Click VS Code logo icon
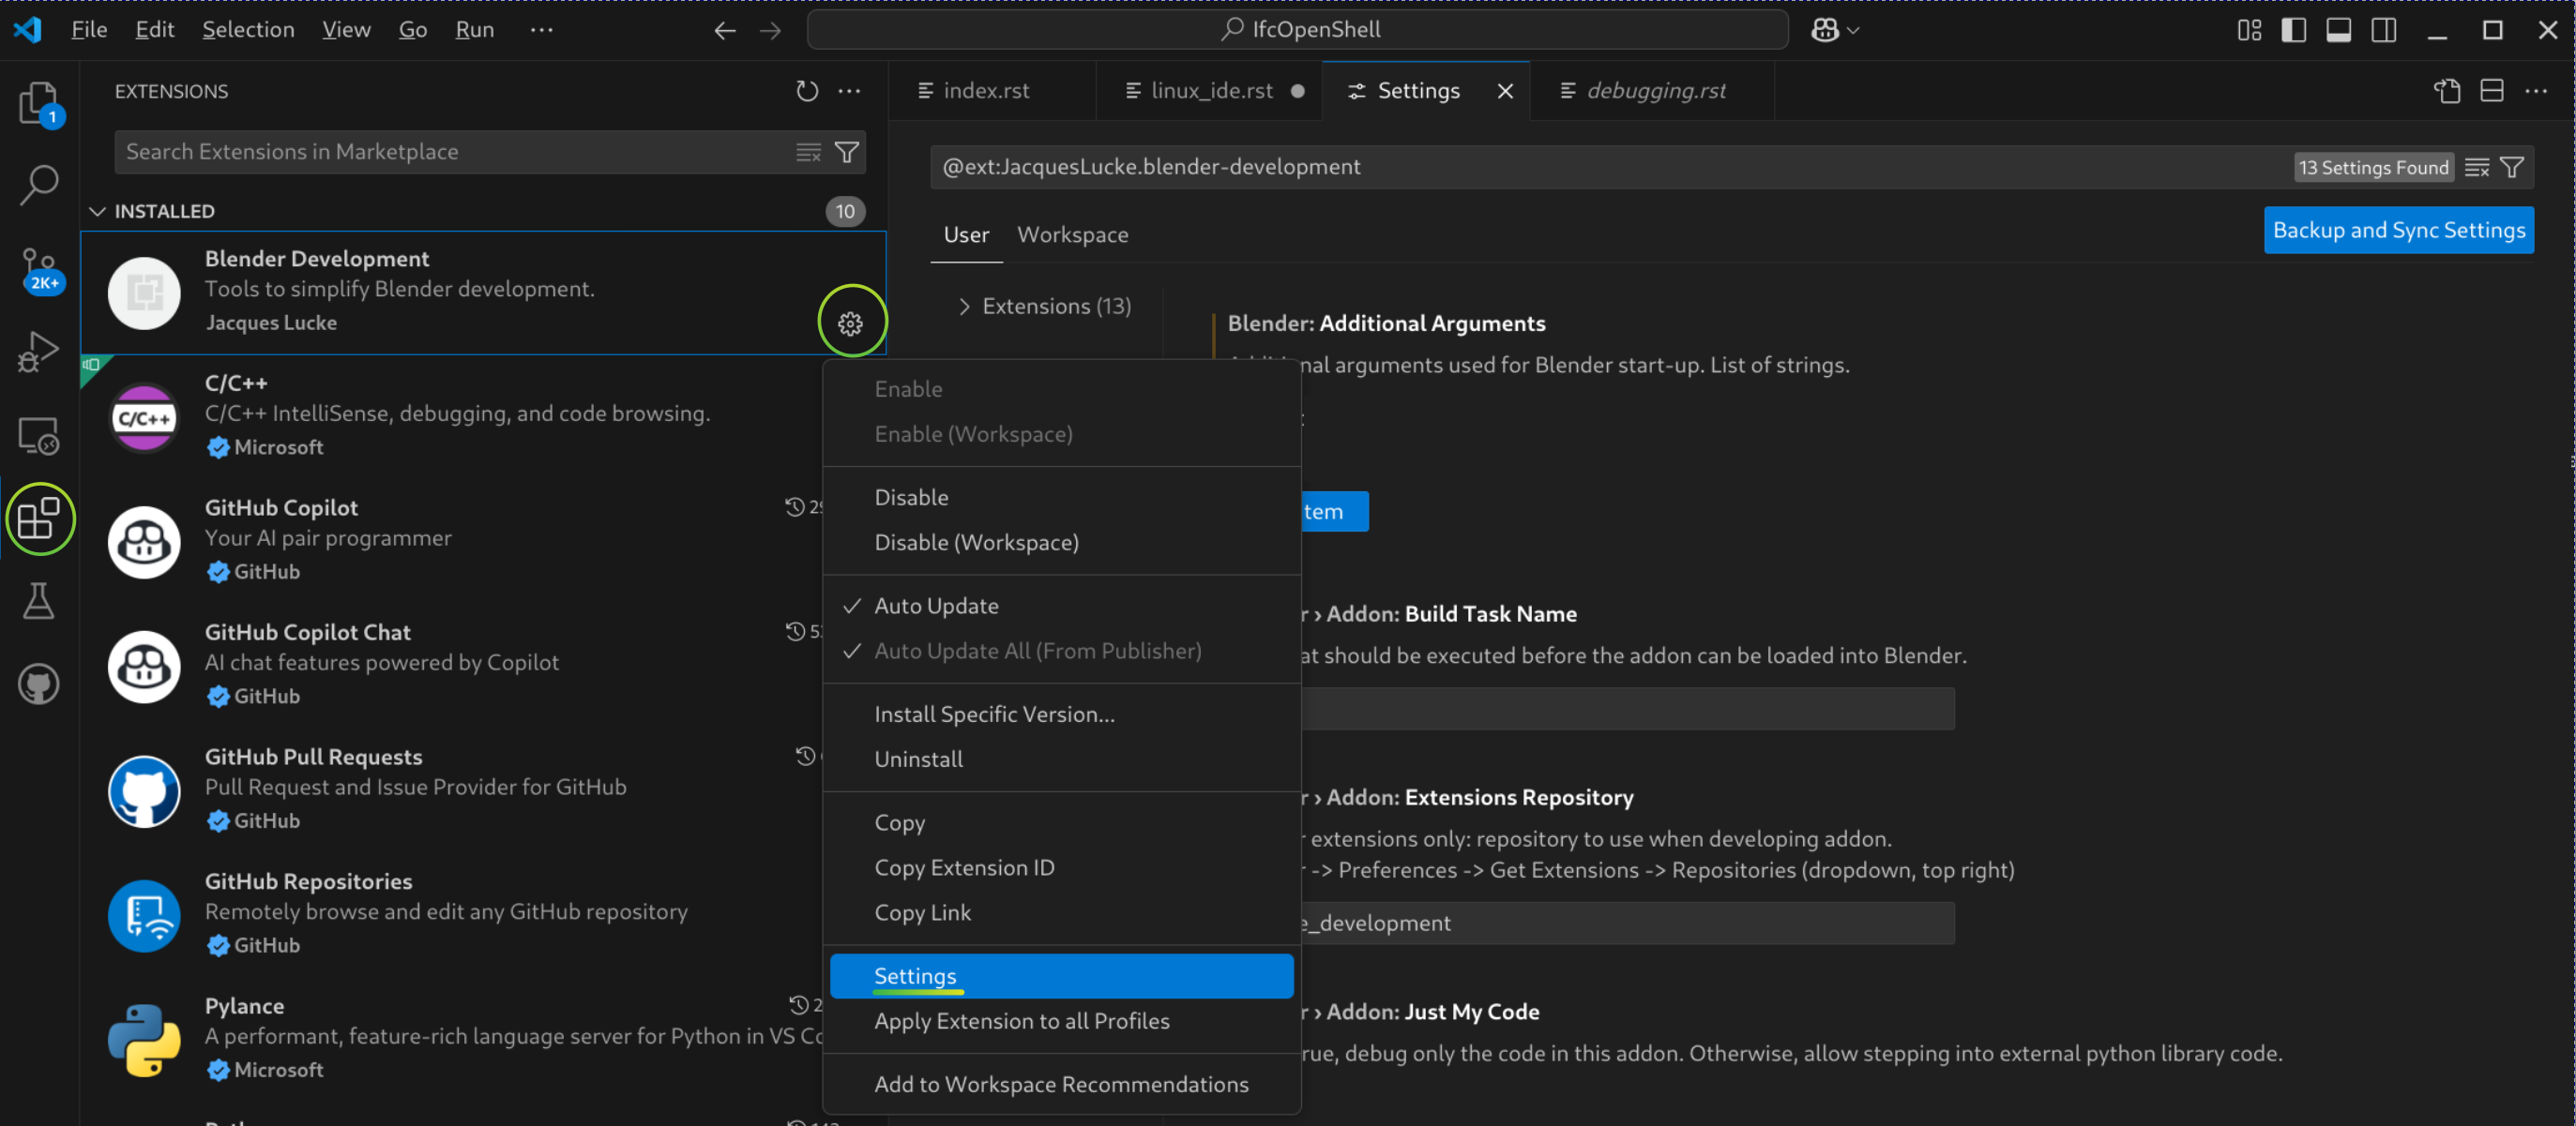 pos(27,29)
